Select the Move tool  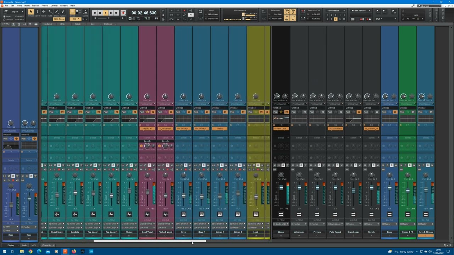click(44, 12)
